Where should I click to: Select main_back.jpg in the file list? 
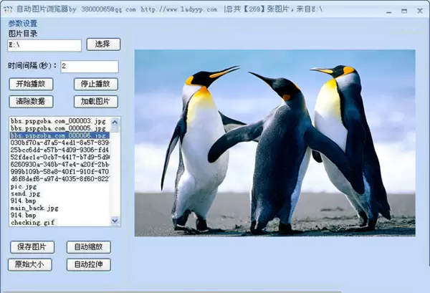pos(34,208)
